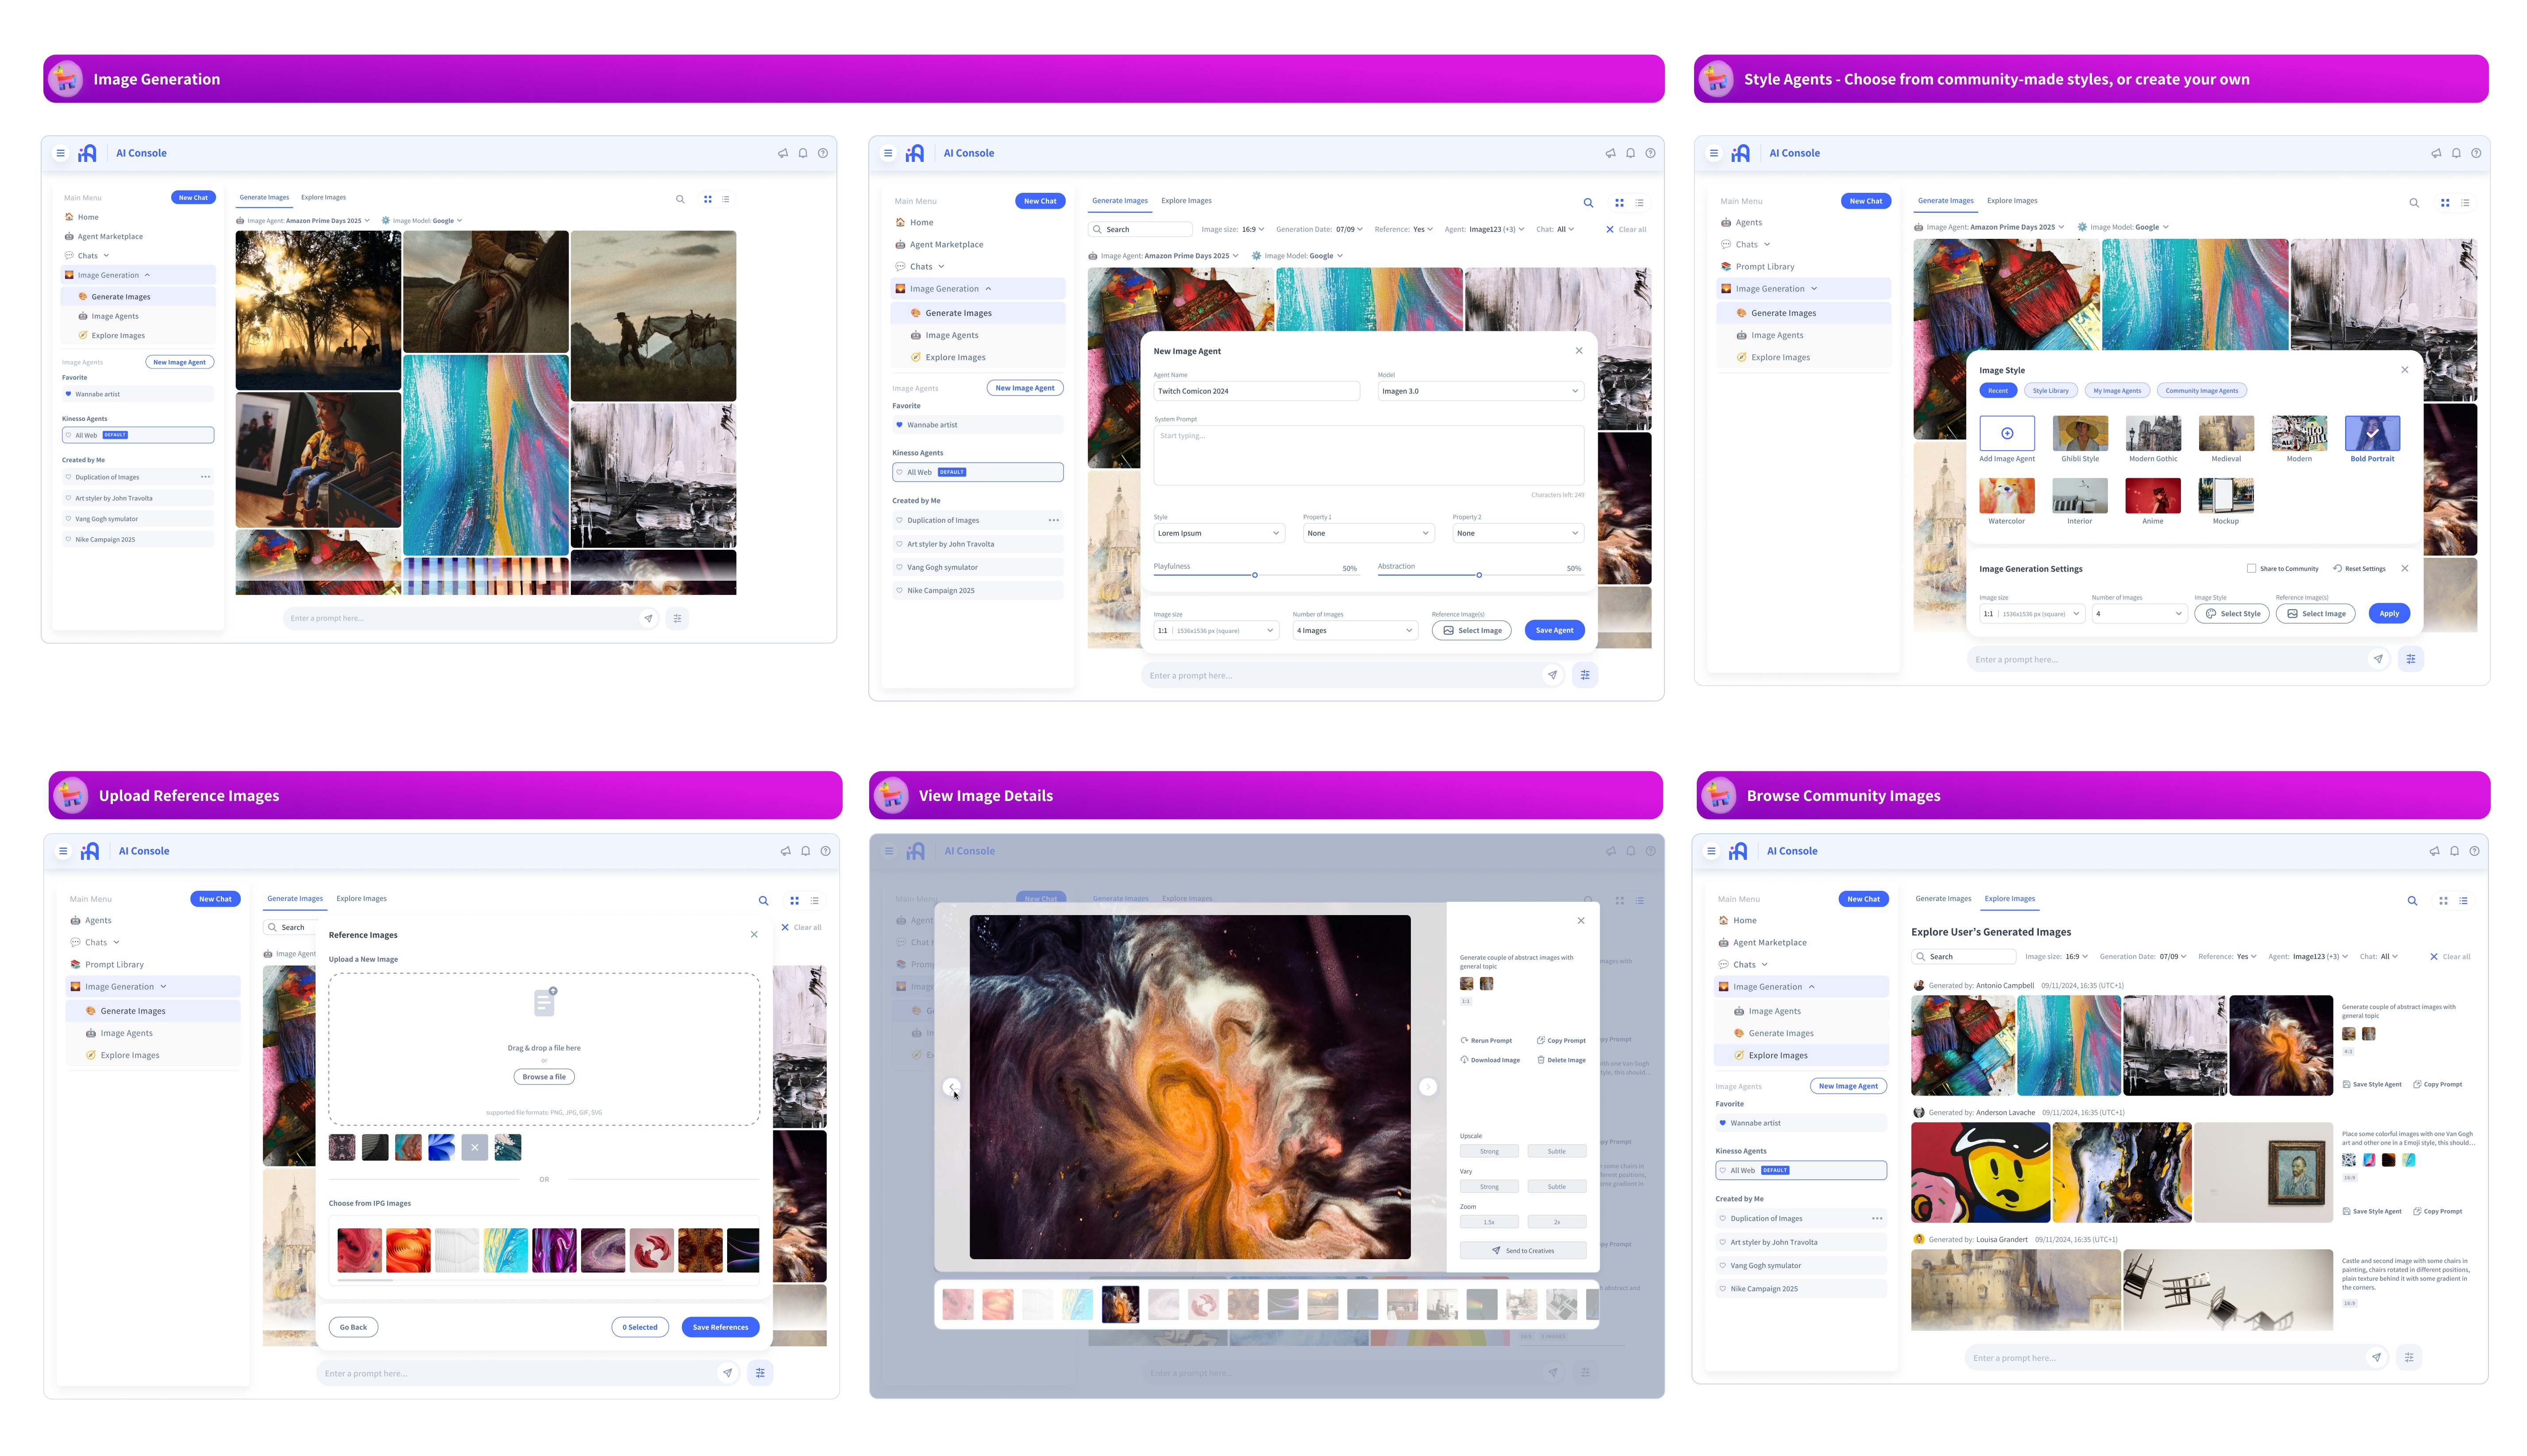Viewport: 2527px width, 1456px height.
Task: Select the Ghibli Style thumbnail
Action: [2080, 433]
